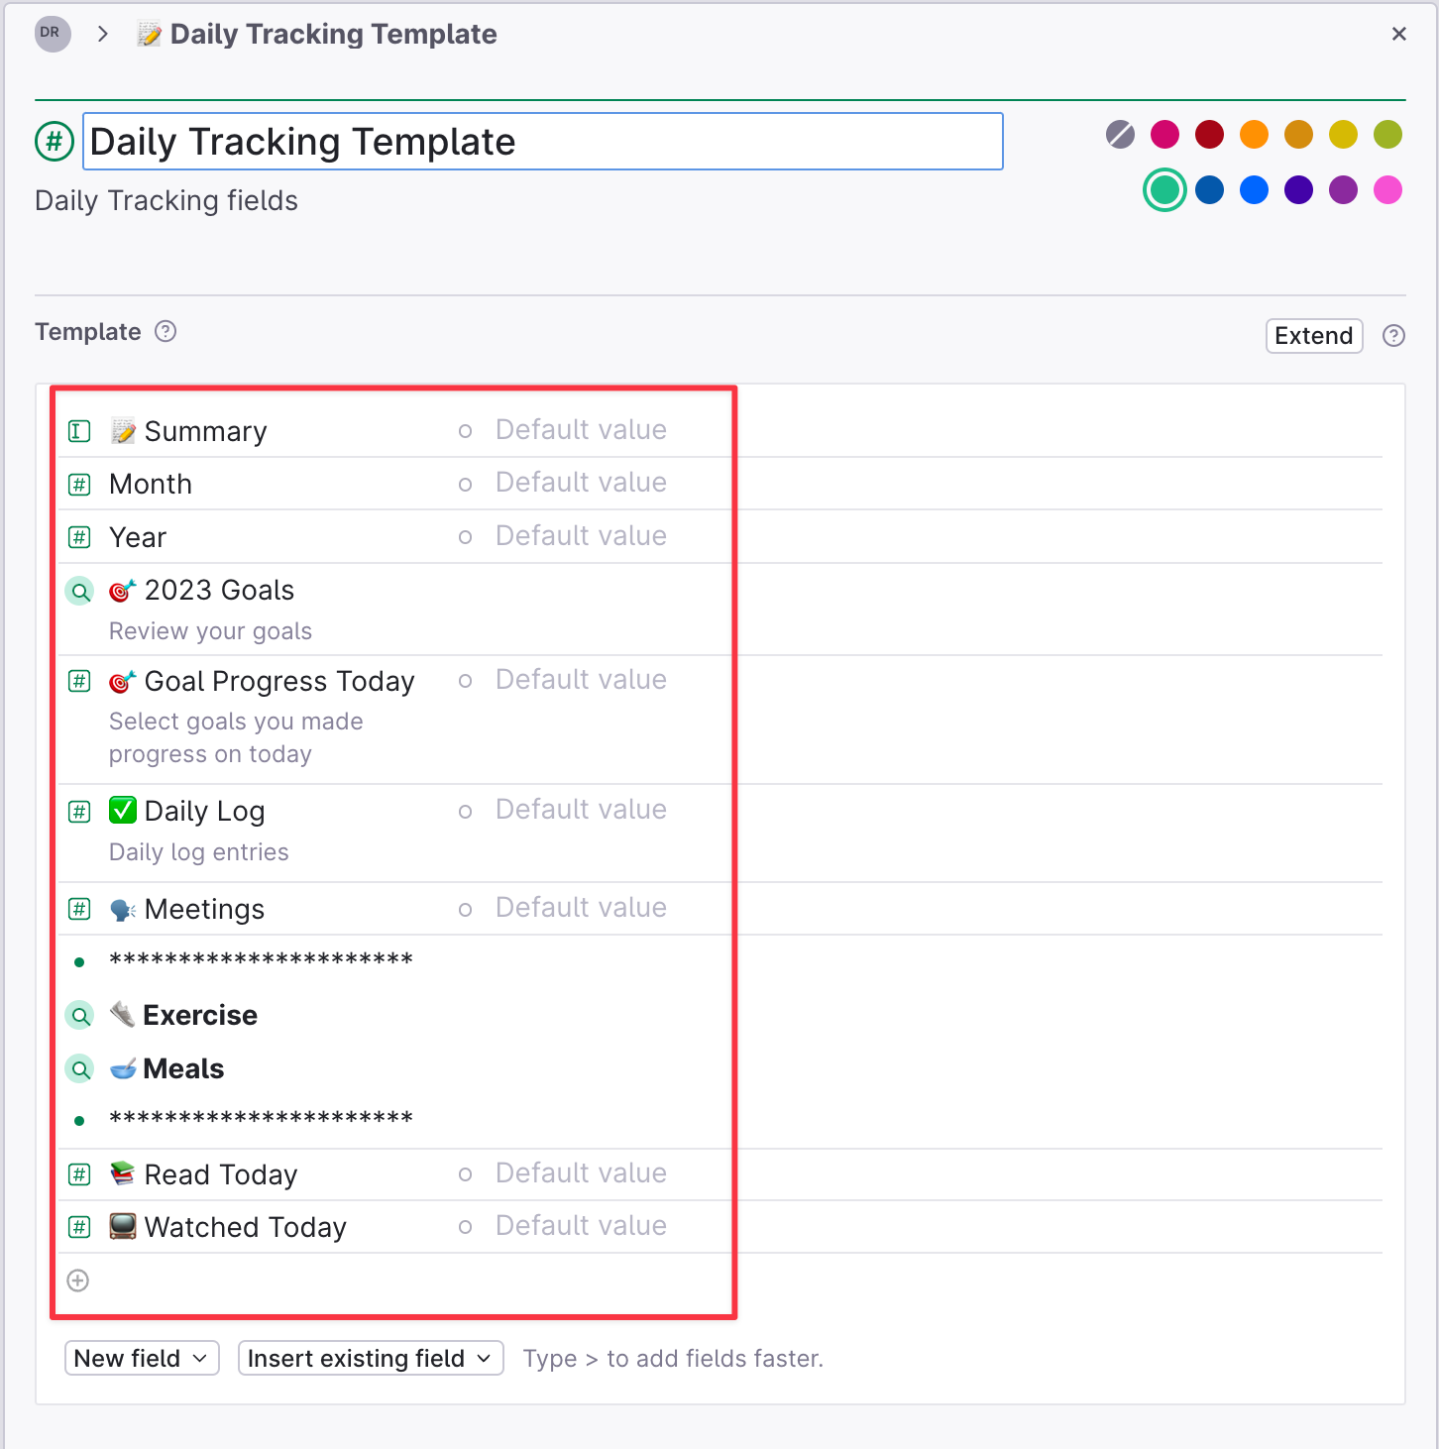1439x1449 pixels.
Task: Expand the breadcrumb chevron next to DR avatar
Action: point(103,33)
